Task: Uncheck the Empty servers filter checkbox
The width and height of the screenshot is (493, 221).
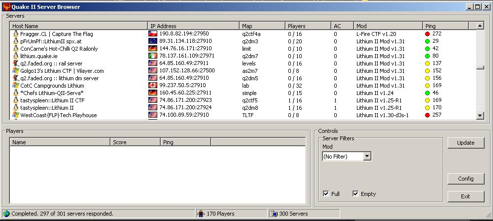Action: click(355, 194)
